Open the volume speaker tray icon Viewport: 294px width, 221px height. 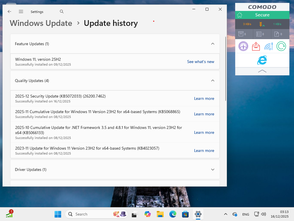pos(264,214)
